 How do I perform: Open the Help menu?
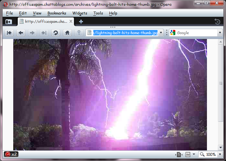coord(113,13)
